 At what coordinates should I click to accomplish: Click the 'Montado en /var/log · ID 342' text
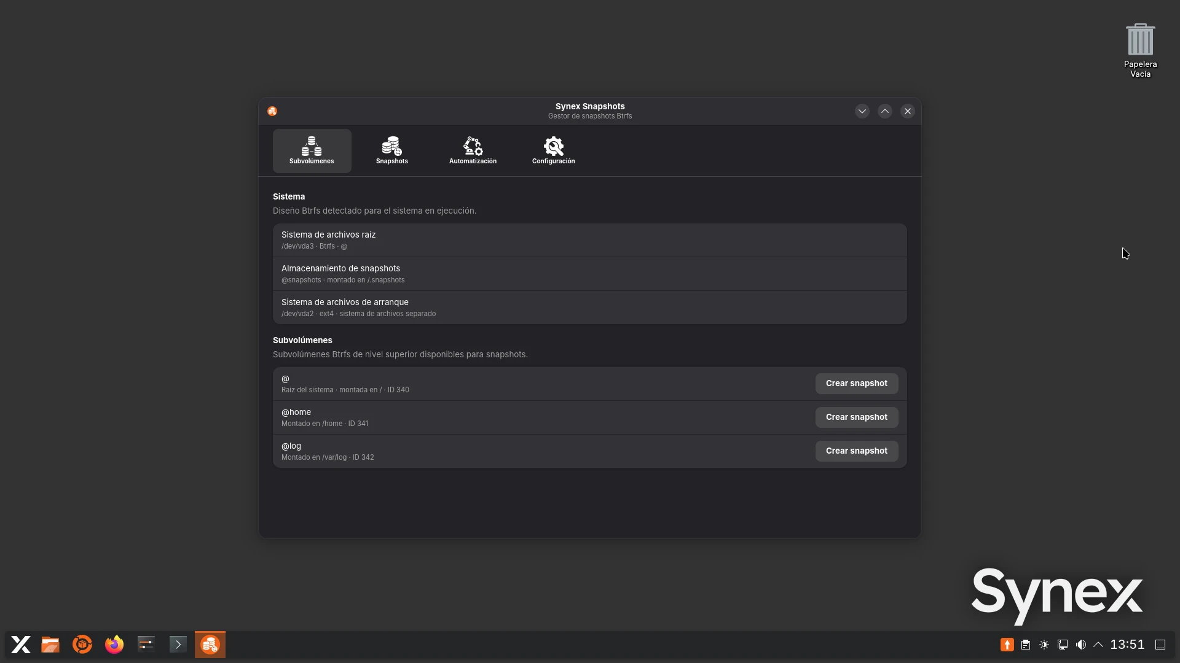328,457
